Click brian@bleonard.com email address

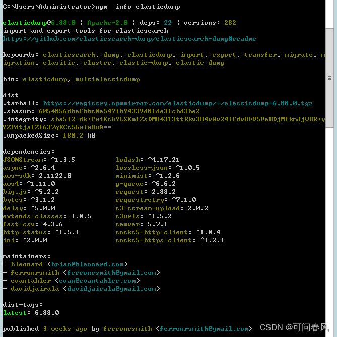point(88,264)
